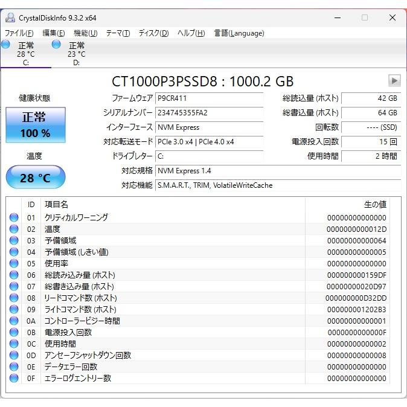Click status orb for row 03 予備領域
Image resolution: width=407 pixels, height=407 pixels.
(14, 240)
